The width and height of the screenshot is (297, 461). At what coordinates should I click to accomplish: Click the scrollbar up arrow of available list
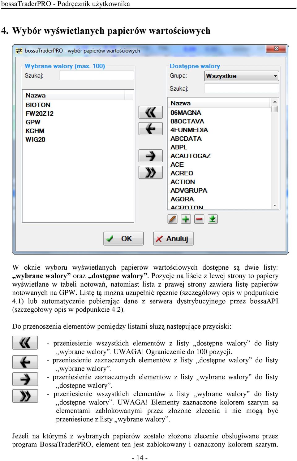pos(275,102)
